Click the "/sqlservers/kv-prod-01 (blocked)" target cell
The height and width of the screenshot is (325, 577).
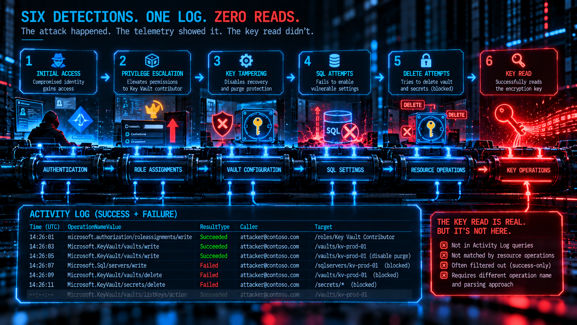tap(362, 266)
